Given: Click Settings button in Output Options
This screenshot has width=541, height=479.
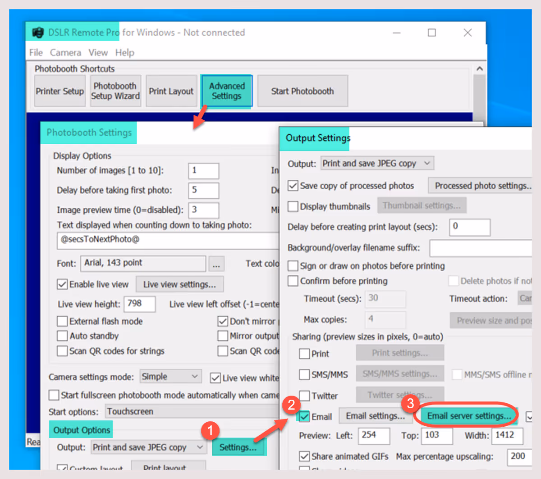Looking at the screenshot, I should coord(238,447).
